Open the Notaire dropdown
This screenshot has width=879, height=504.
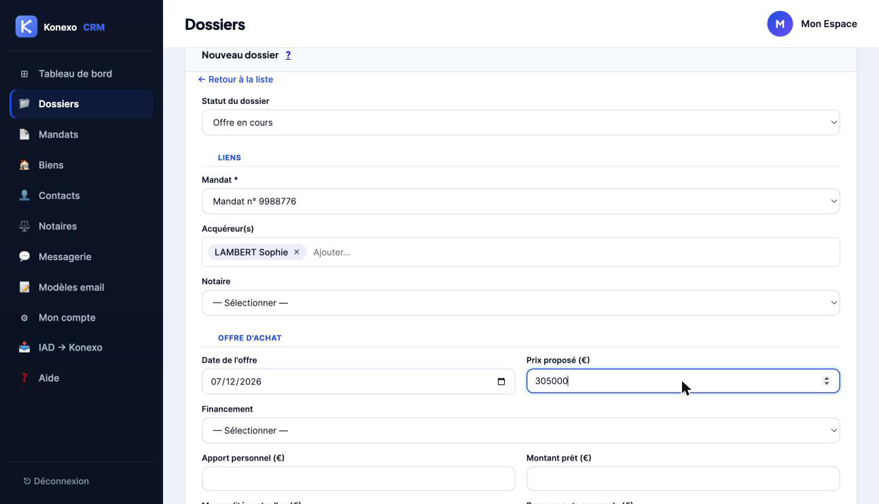click(520, 303)
